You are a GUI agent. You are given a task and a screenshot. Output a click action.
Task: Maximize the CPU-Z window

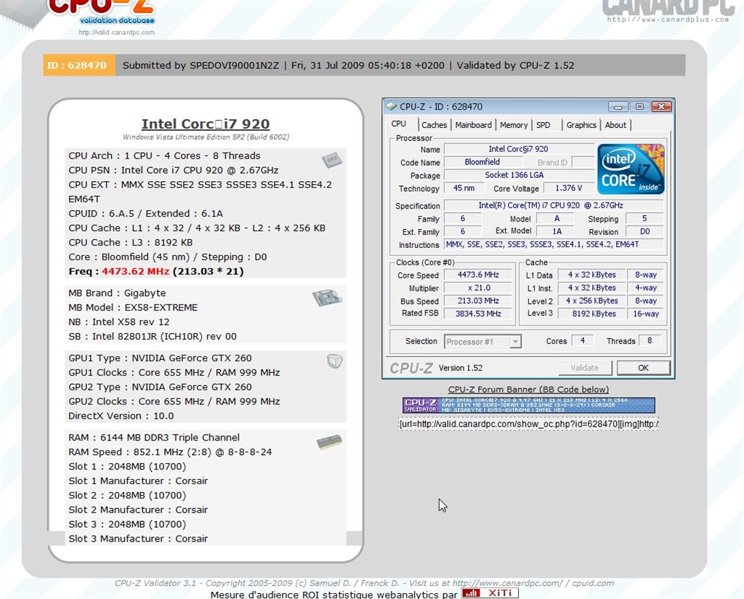(x=639, y=107)
